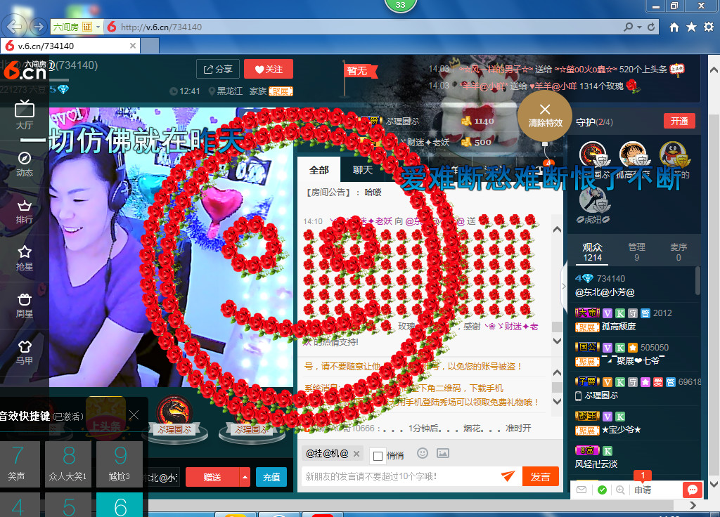Open the 赠送 gift dropdown arrow
This screenshot has height=517, width=720.
pyautogui.click(x=245, y=477)
